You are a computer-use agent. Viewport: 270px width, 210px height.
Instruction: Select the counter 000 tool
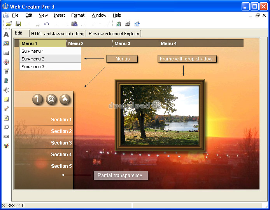pyautogui.click(x=6, y=136)
